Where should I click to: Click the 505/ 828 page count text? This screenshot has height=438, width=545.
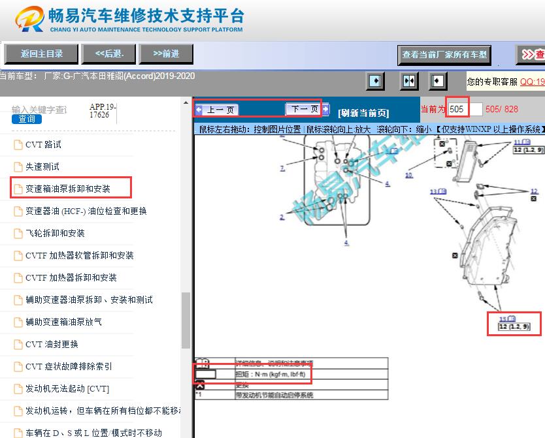coord(502,109)
